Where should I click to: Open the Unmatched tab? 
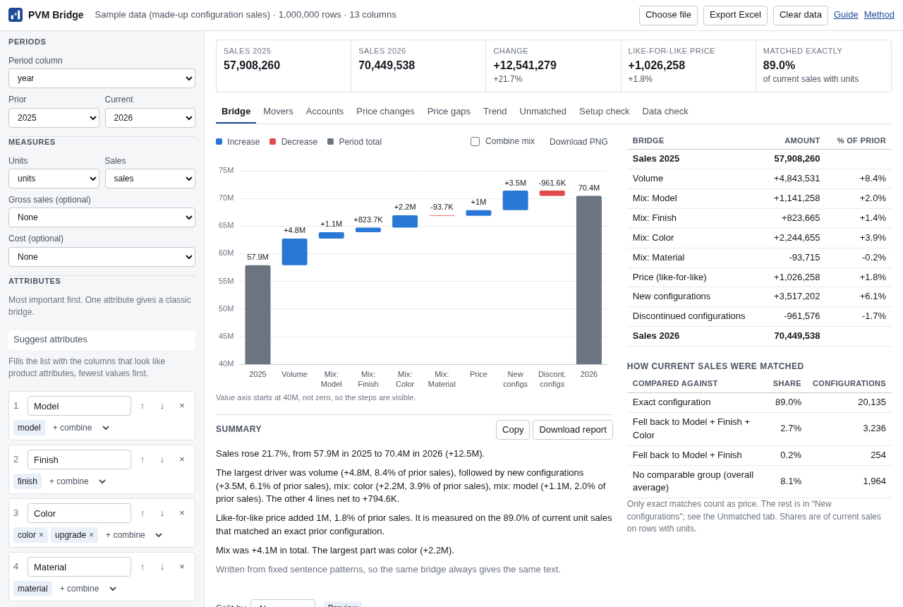pyautogui.click(x=543, y=112)
